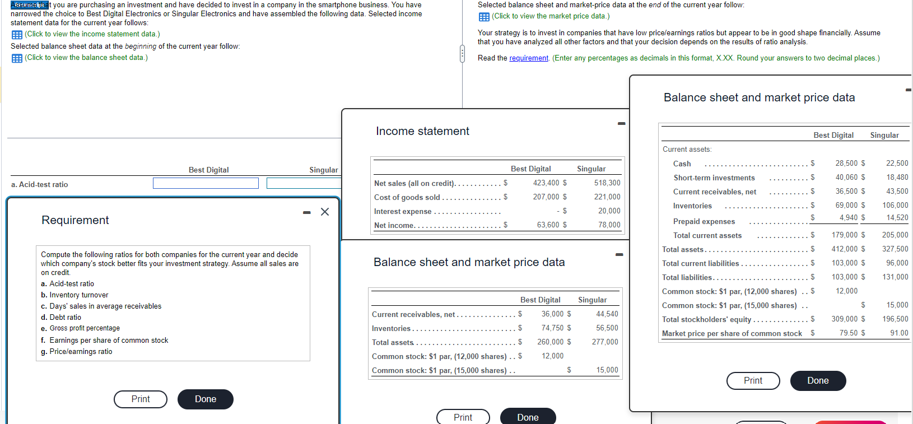Click the Singular acid-test ratio input
Screen dimensions: 913x424
304,183
